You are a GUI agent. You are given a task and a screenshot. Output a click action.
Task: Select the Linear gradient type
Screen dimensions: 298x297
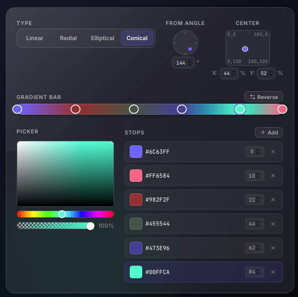34,38
